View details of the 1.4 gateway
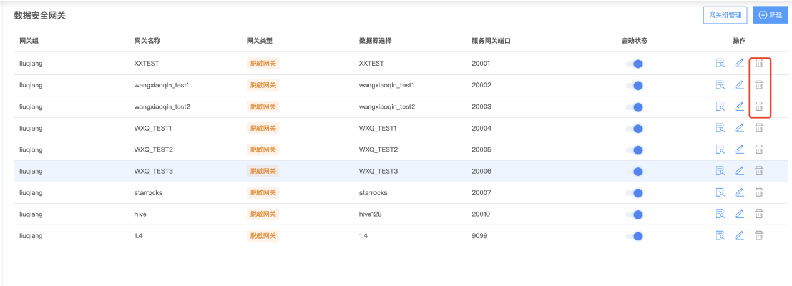Viewport: 792px width, 286px height. click(720, 235)
